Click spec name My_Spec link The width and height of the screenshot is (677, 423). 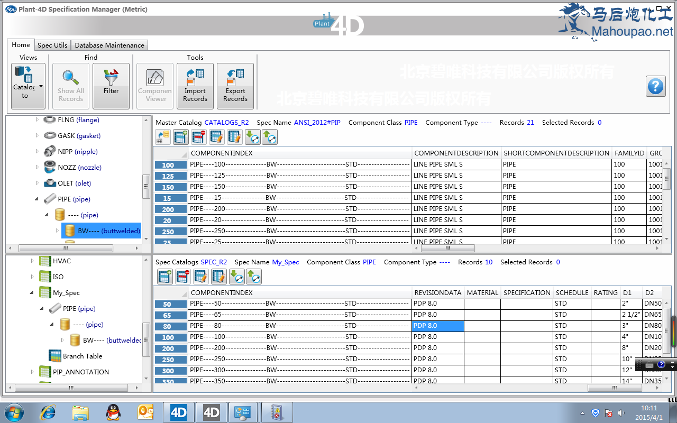coord(286,262)
